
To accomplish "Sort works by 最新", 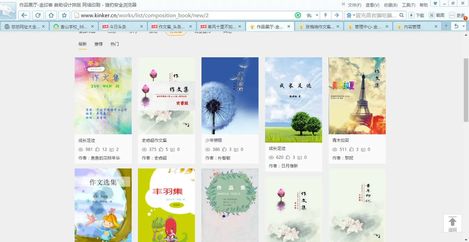I will [83, 44].
